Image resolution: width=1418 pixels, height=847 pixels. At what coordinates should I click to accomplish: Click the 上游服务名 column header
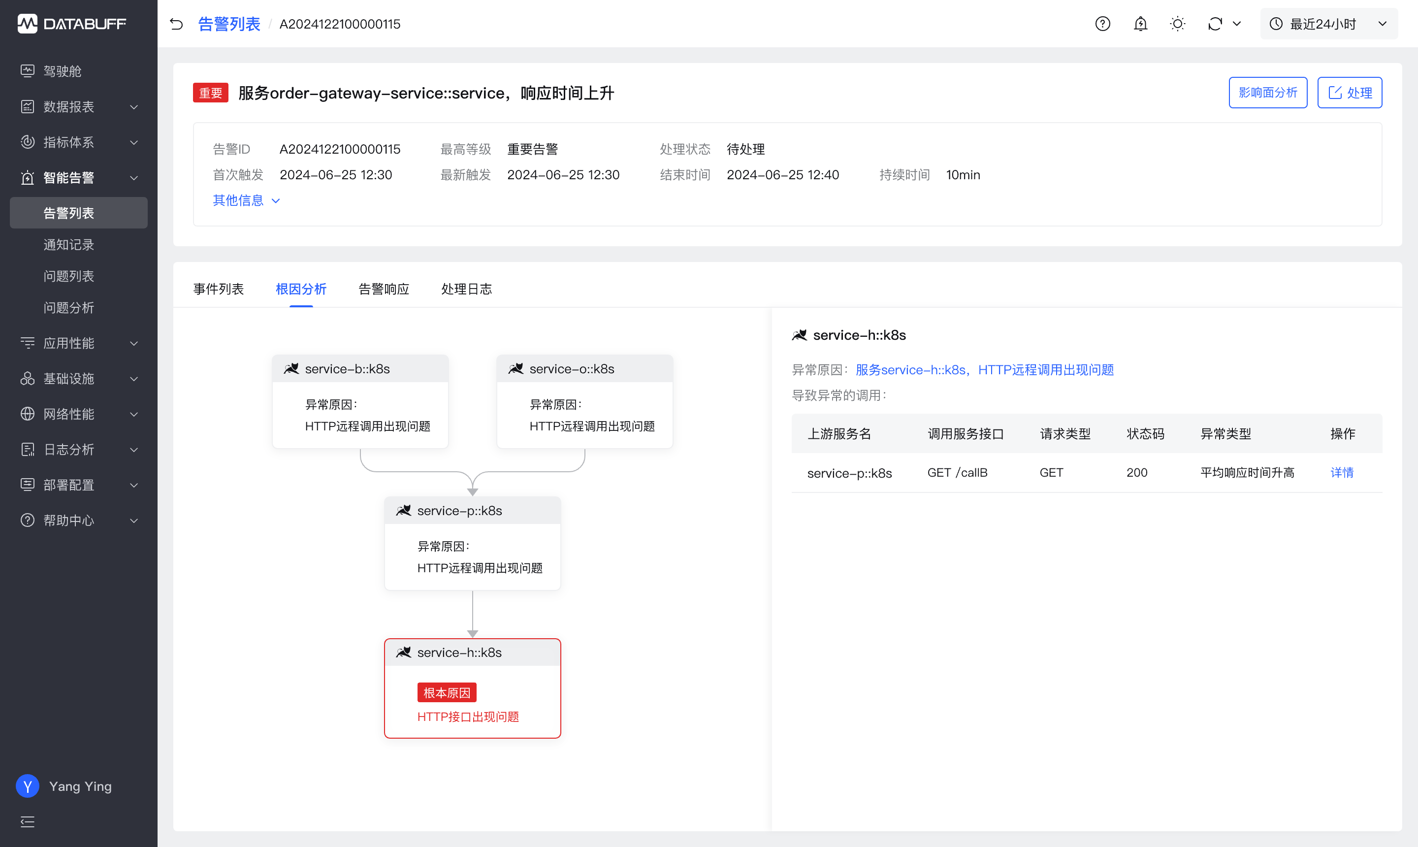point(839,434)
